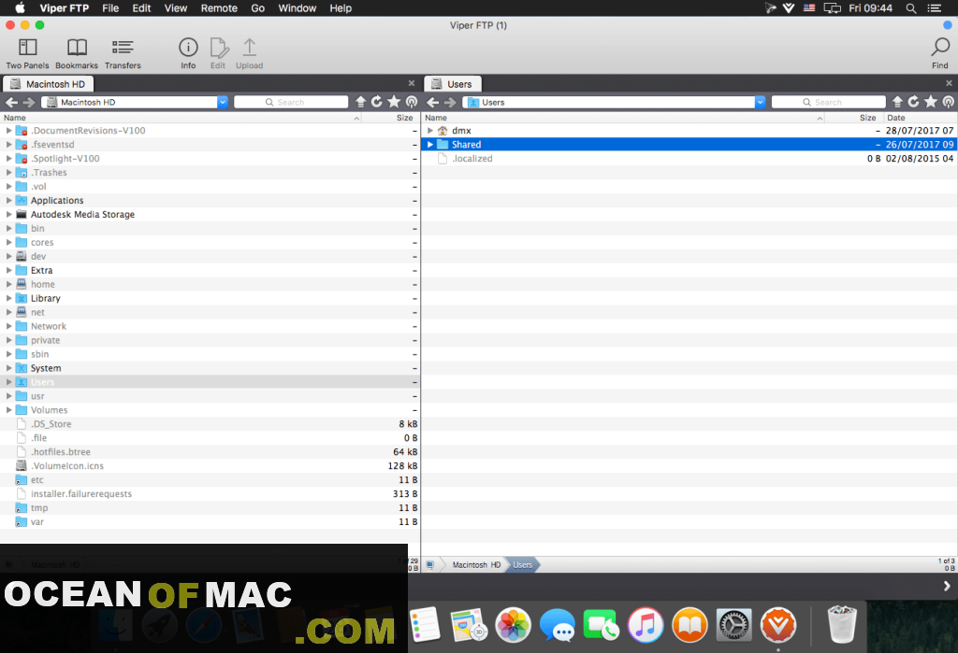Open the Find tool
This screenshot has height=653, width=958.
pos(939,53)
